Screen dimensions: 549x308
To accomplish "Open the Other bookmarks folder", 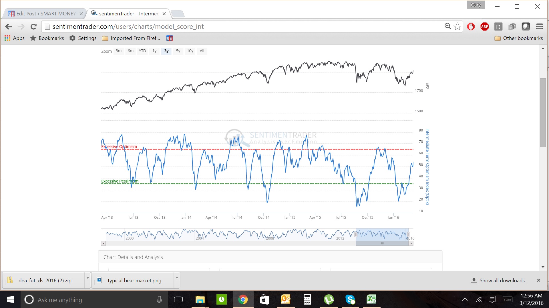I will [x=519, y=38].
